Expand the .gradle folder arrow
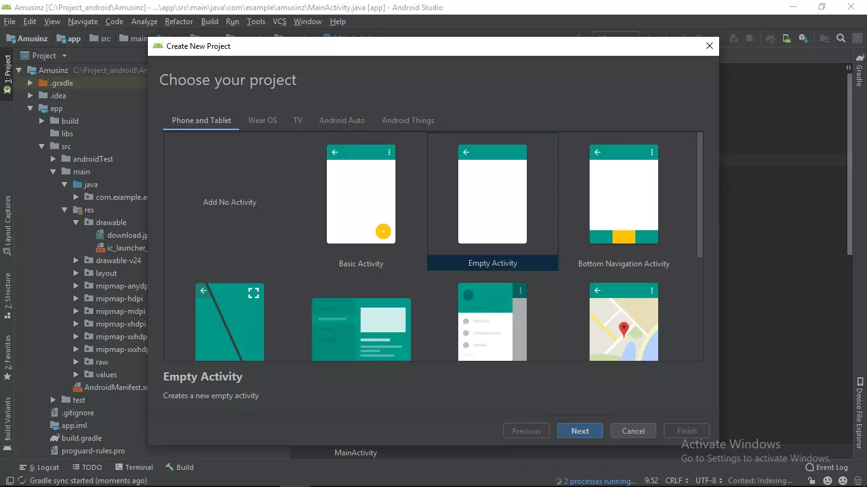 tap(30, 83)
